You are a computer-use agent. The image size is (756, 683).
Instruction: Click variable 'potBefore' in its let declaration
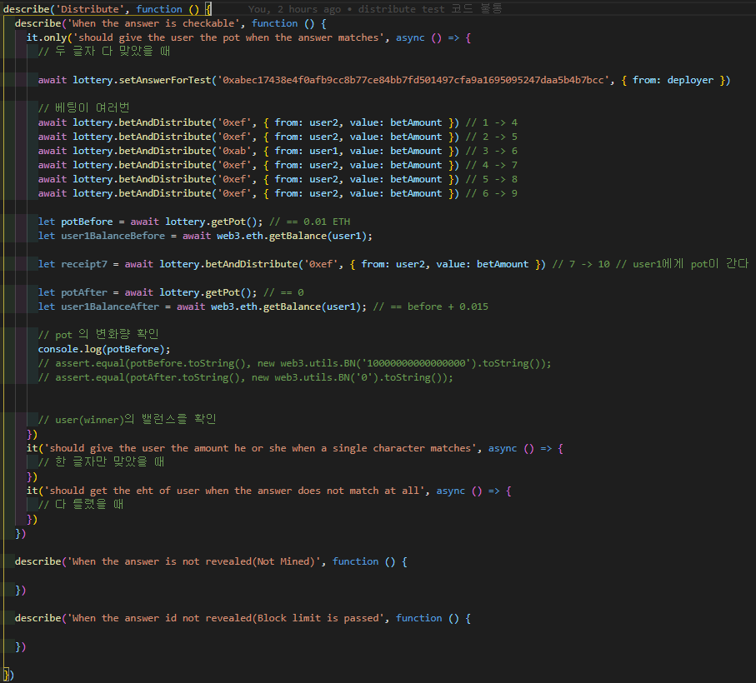tap(87, 222)
